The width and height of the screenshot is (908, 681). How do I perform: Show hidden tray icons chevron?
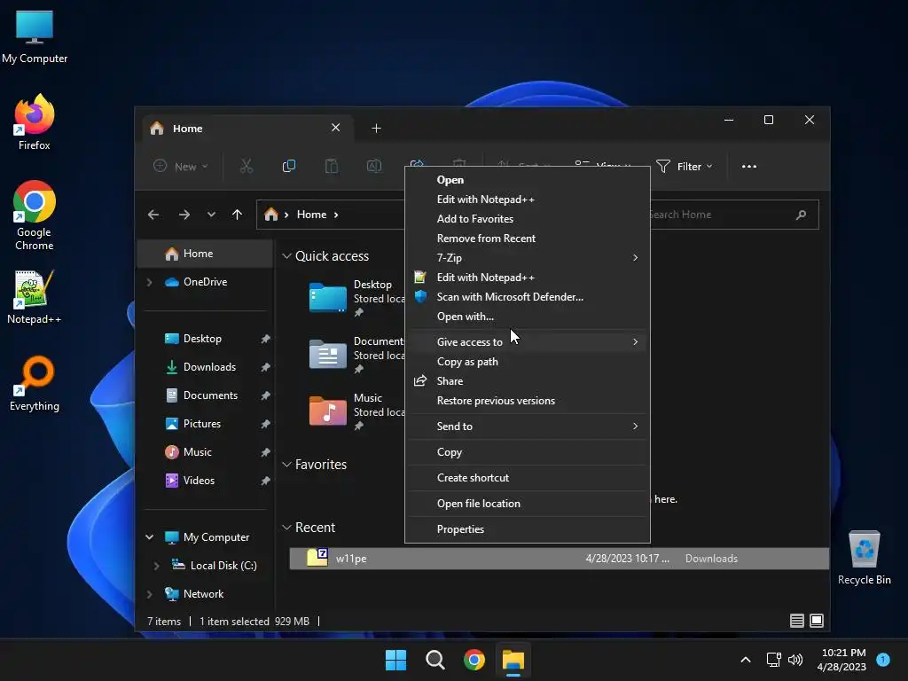pyautogui.click(x=745, y=660)
